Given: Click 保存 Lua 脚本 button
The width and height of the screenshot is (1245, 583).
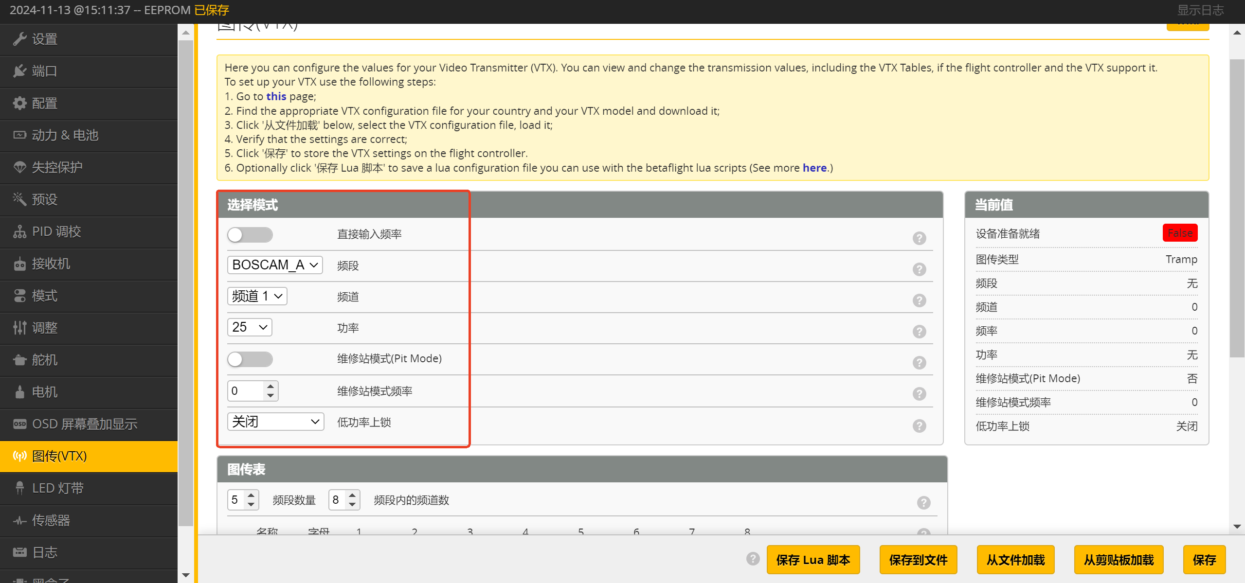Looking at the screenshot, I should click(x=813, y=560).
